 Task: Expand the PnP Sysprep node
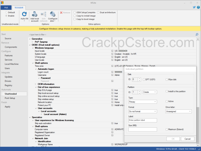click(32, 42)
